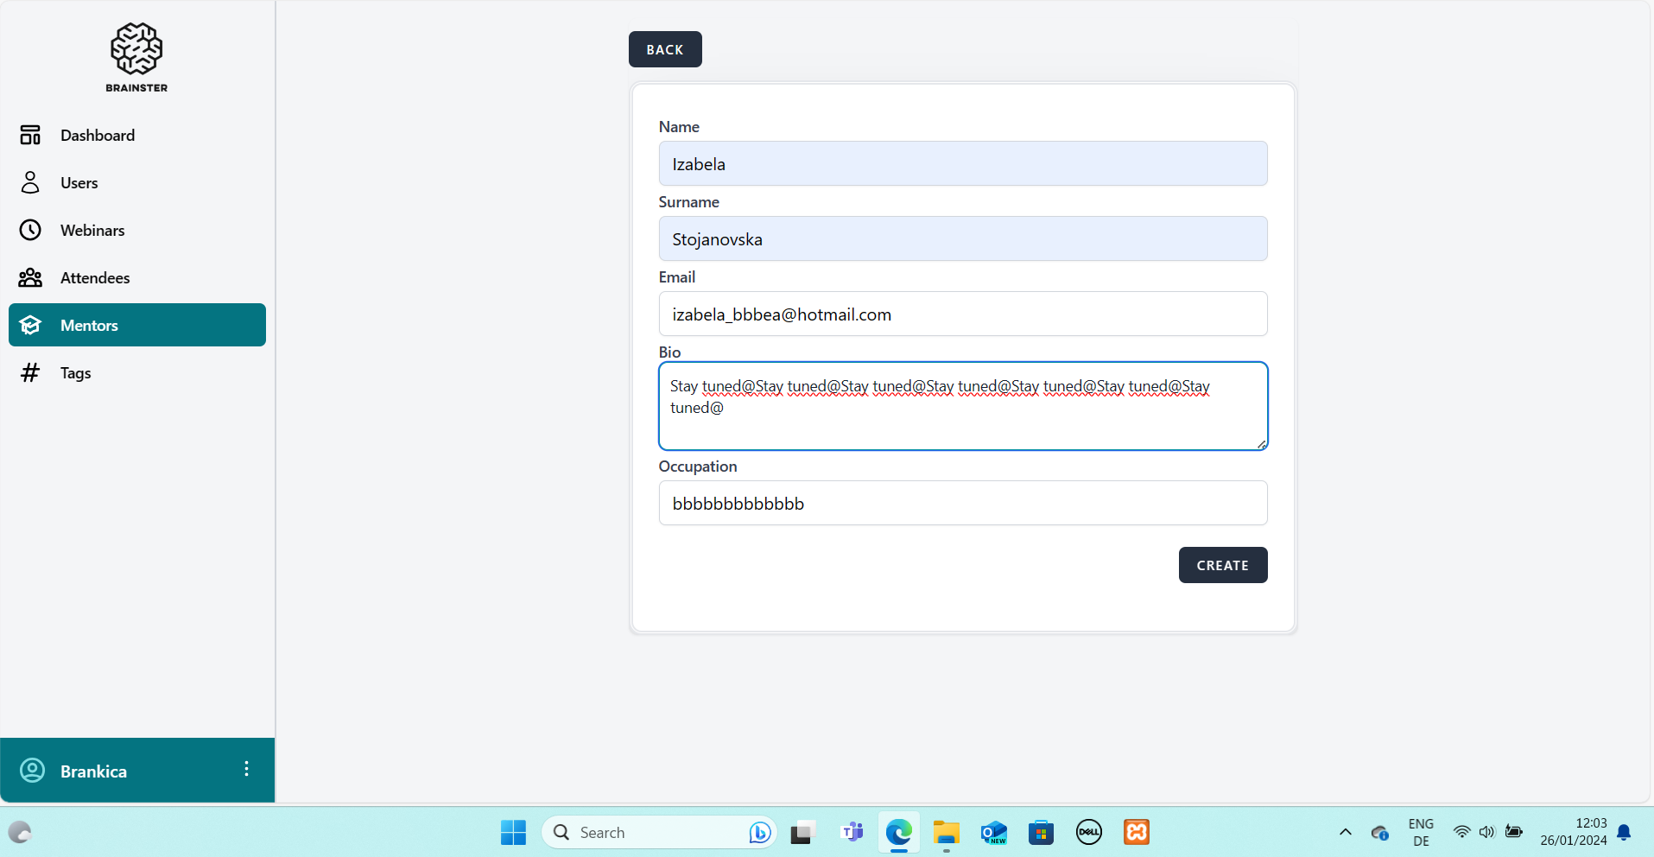Select the Tags hash icon
Image resolution: width=1654 pixels, height=857 pixels.
pos(30,372)
